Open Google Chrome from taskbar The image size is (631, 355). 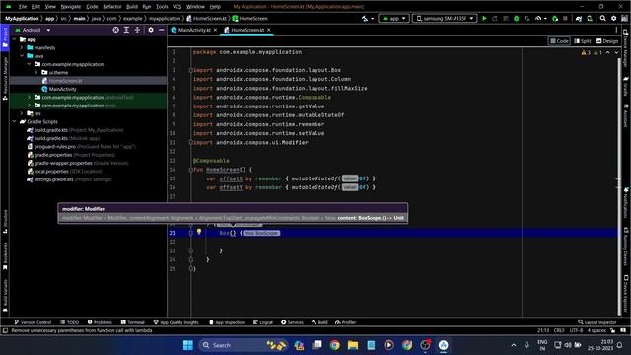(335, 345)
